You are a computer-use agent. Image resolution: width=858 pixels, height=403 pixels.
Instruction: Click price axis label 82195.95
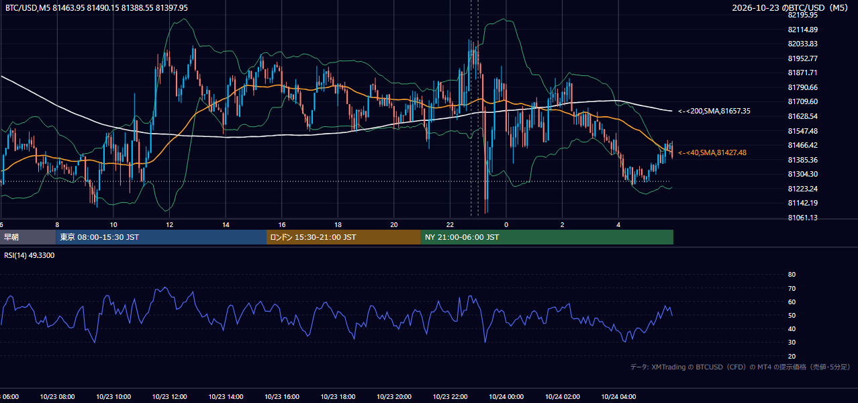coord(803,15)
